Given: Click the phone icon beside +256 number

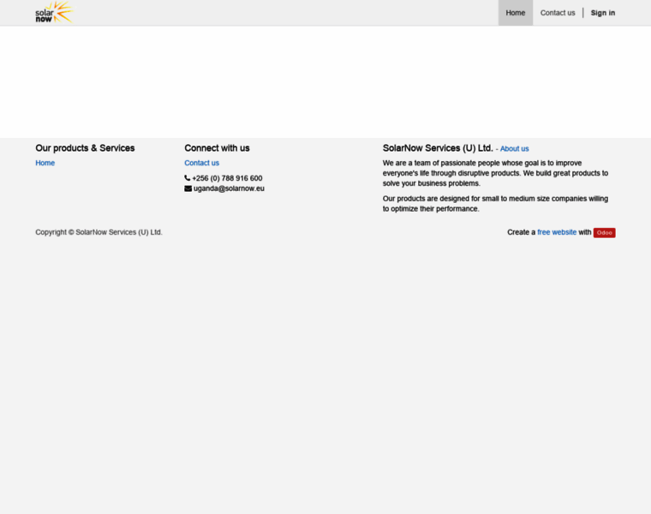Looking at the screenshot, I should [188, 177].
